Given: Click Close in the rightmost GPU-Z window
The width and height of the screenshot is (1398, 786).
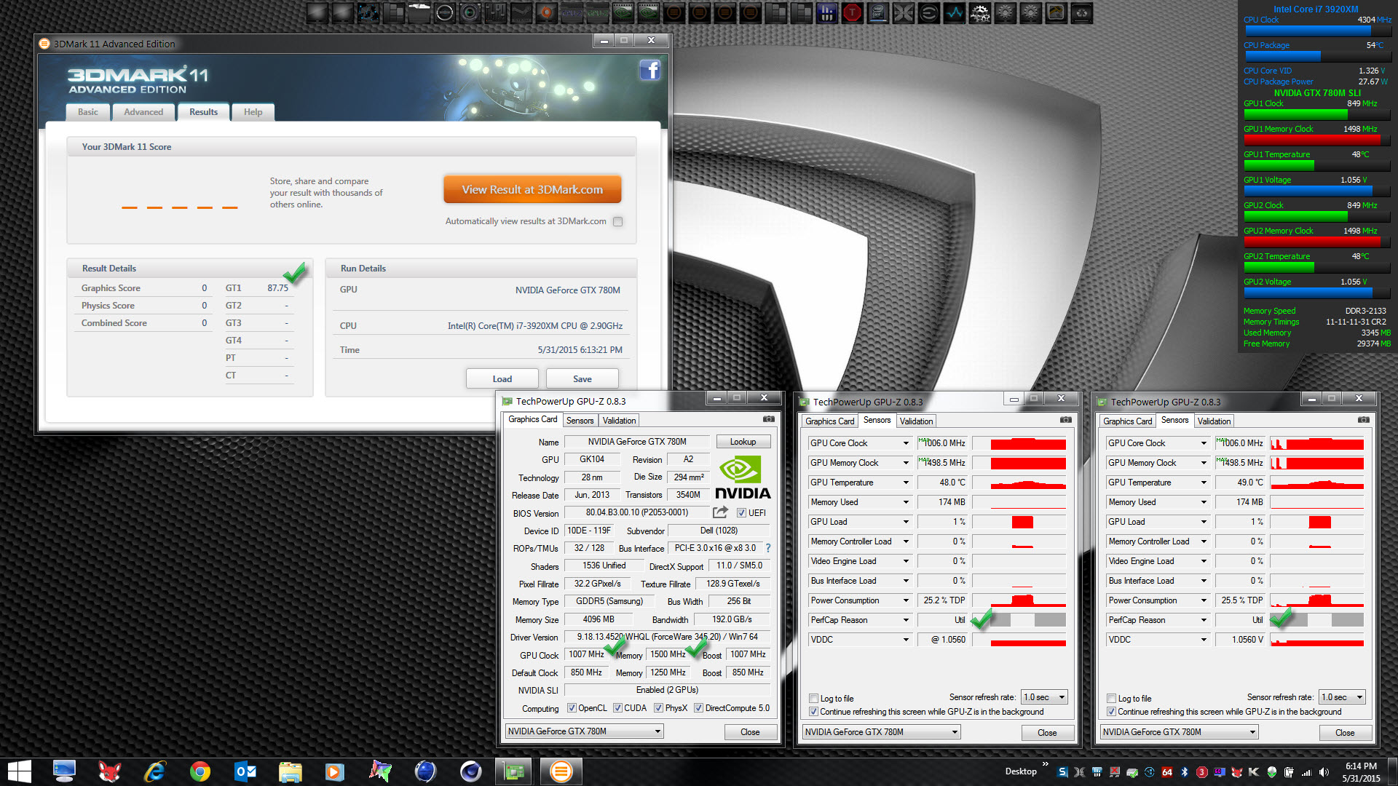Looking at the screenshot, I should pos(1345,733).
